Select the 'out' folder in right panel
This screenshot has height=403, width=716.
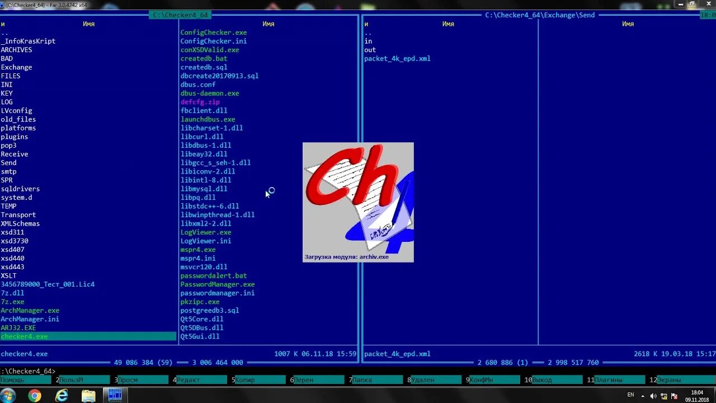tap(370, 50)
